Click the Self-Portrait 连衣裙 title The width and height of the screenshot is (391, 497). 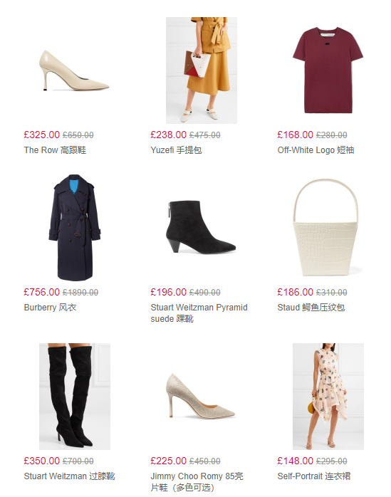tap(314, 476)
